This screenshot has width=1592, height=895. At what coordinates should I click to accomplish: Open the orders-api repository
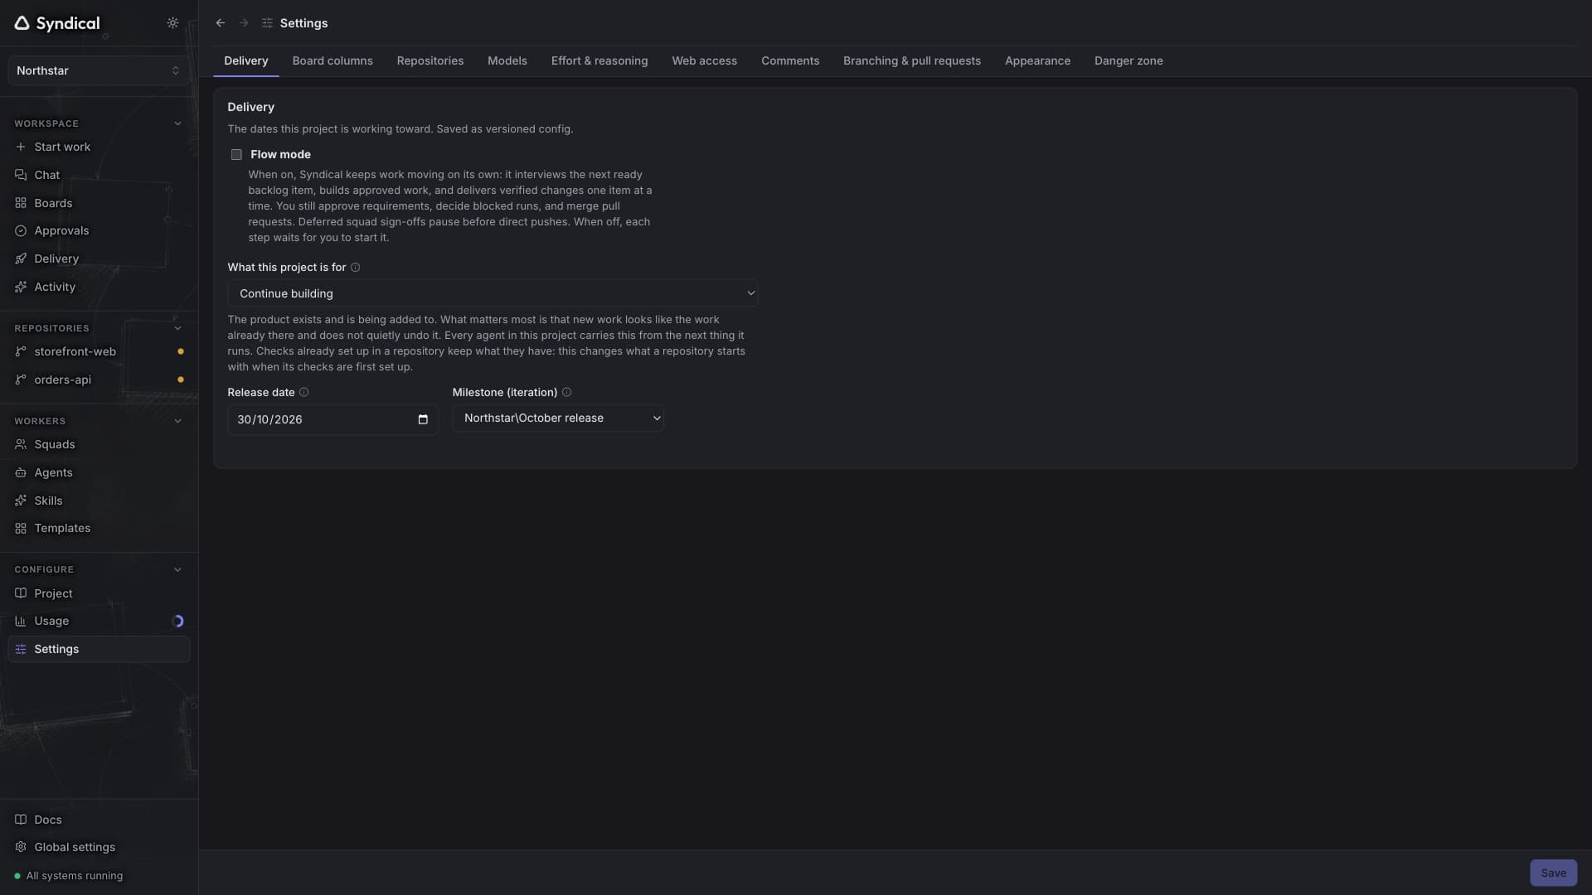[99, 380]
